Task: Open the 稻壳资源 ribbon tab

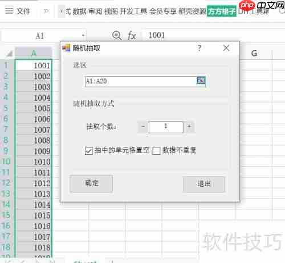Action: coord(192,11)
